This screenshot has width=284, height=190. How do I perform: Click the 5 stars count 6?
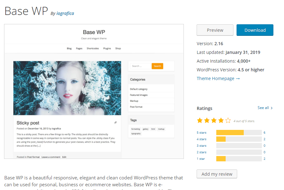tap(264, 132)
